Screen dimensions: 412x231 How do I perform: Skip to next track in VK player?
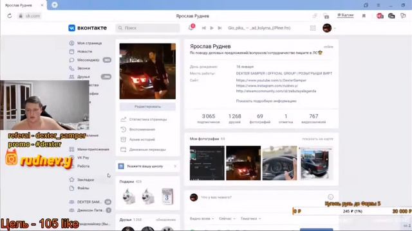(x=220, y=28)
